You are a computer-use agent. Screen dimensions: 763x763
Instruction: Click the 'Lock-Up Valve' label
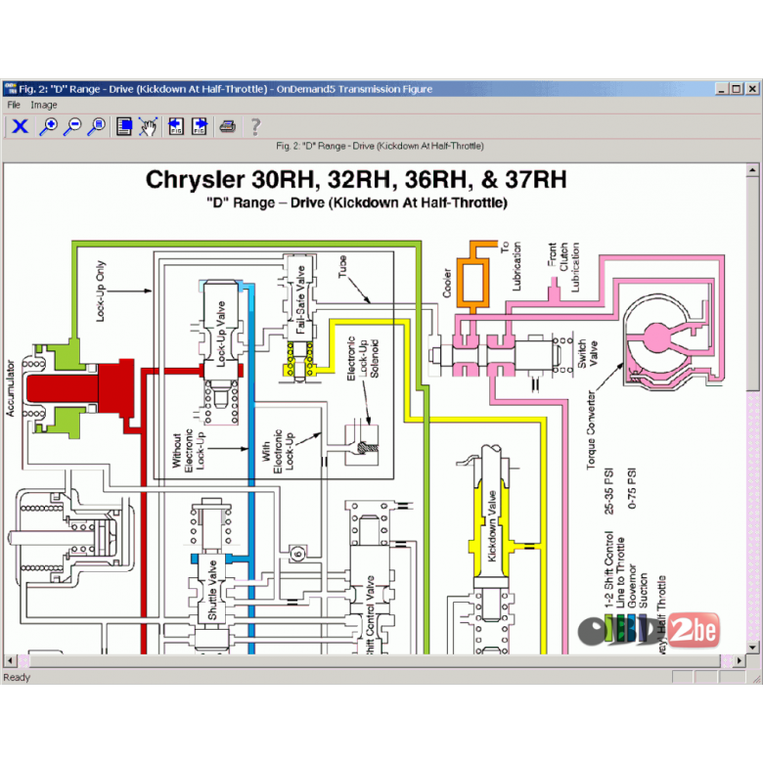221,334
